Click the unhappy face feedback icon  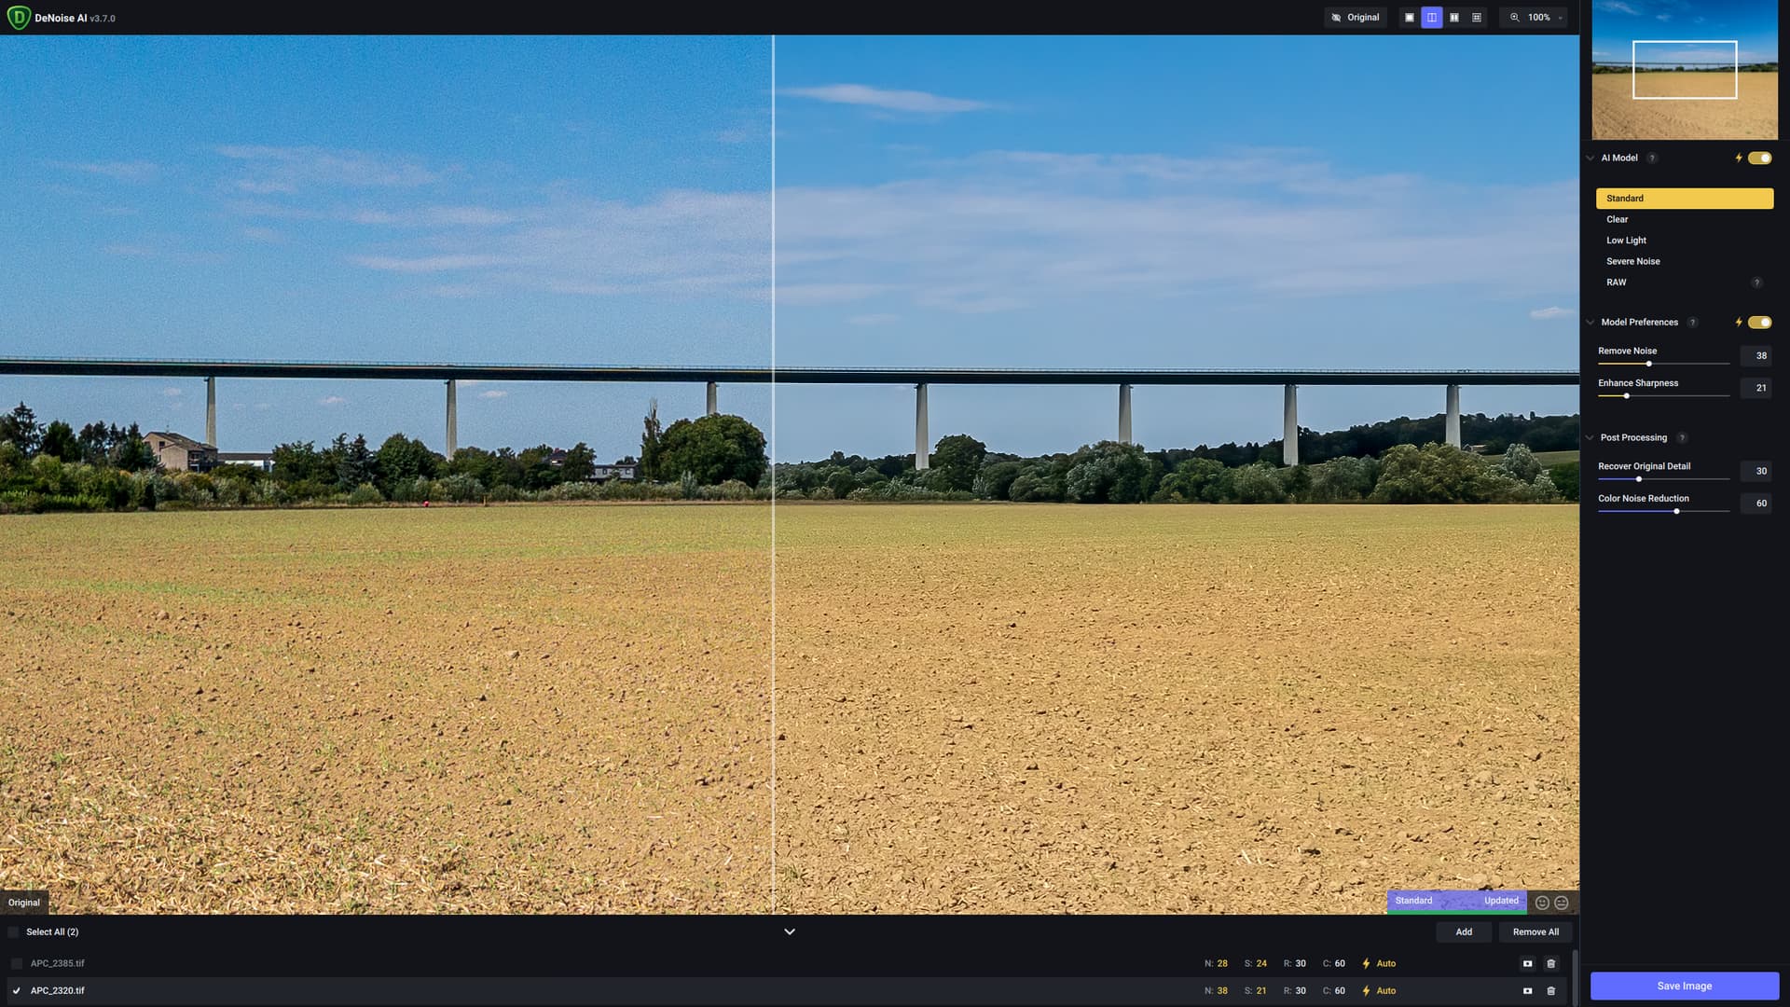coord(1561,903)
